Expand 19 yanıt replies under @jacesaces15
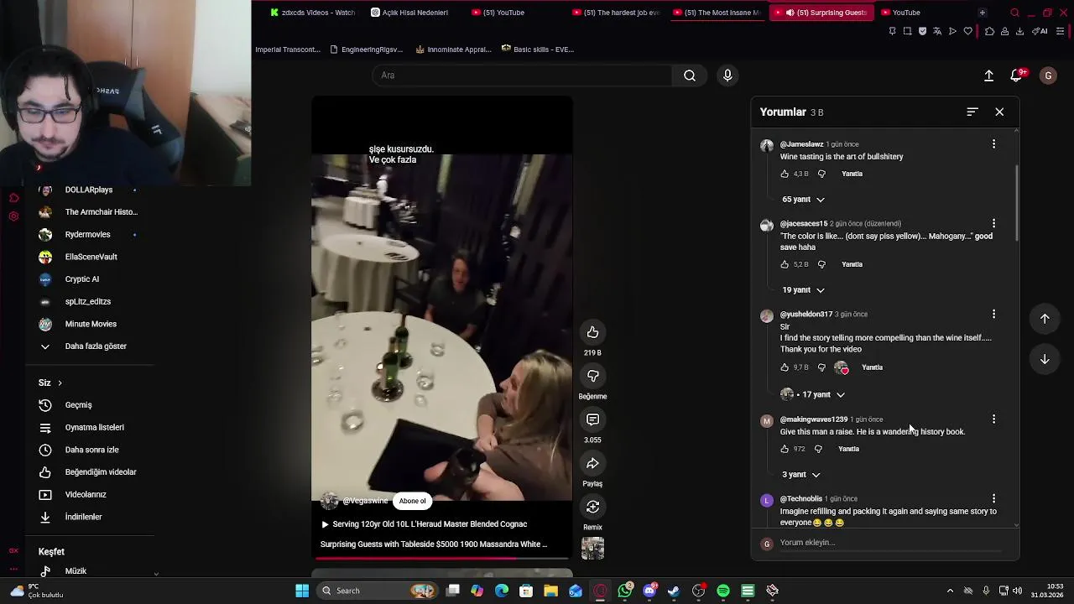Image resolution: width=1074 pixels, height=604 pixels. (x=803, y=290)
